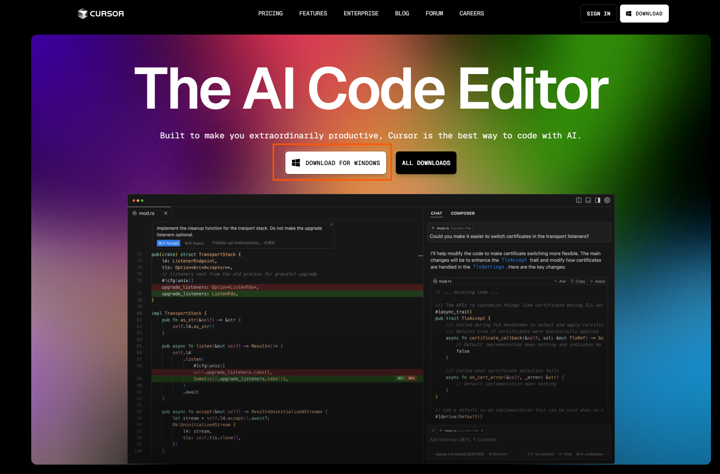
Task: Click the chat send option
Action: (565, 454)
